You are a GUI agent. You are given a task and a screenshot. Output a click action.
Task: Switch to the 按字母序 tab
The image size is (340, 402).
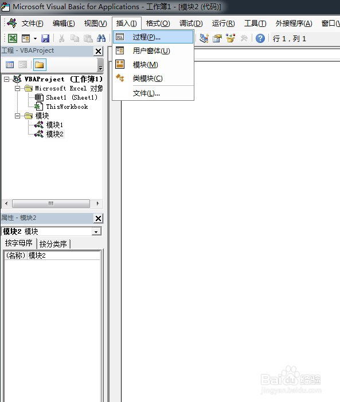[x=19, y=243]
